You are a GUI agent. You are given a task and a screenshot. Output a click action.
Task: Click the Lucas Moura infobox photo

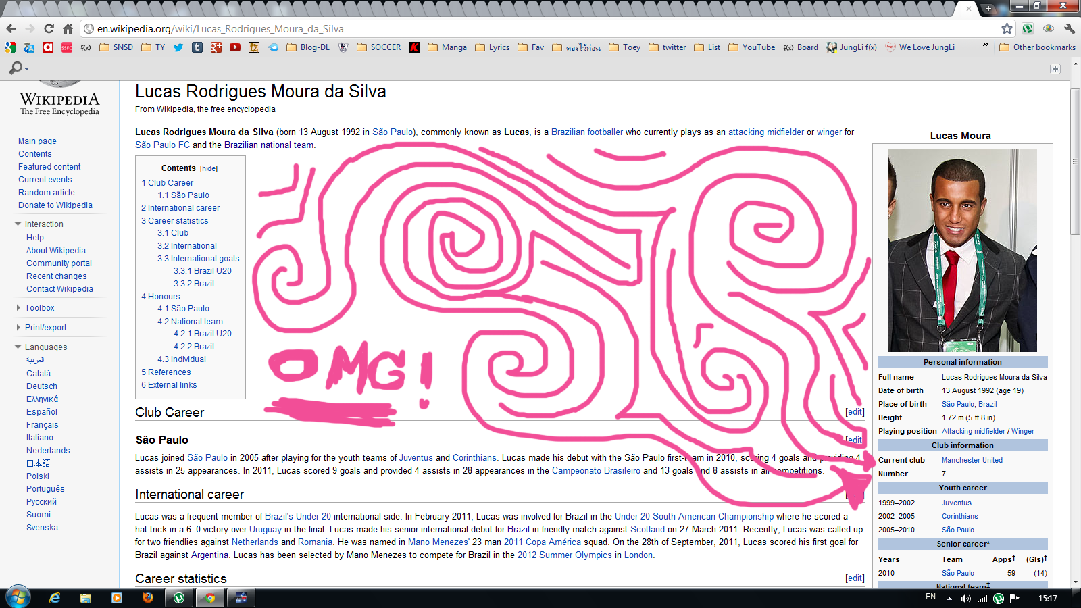pos(963,251)
